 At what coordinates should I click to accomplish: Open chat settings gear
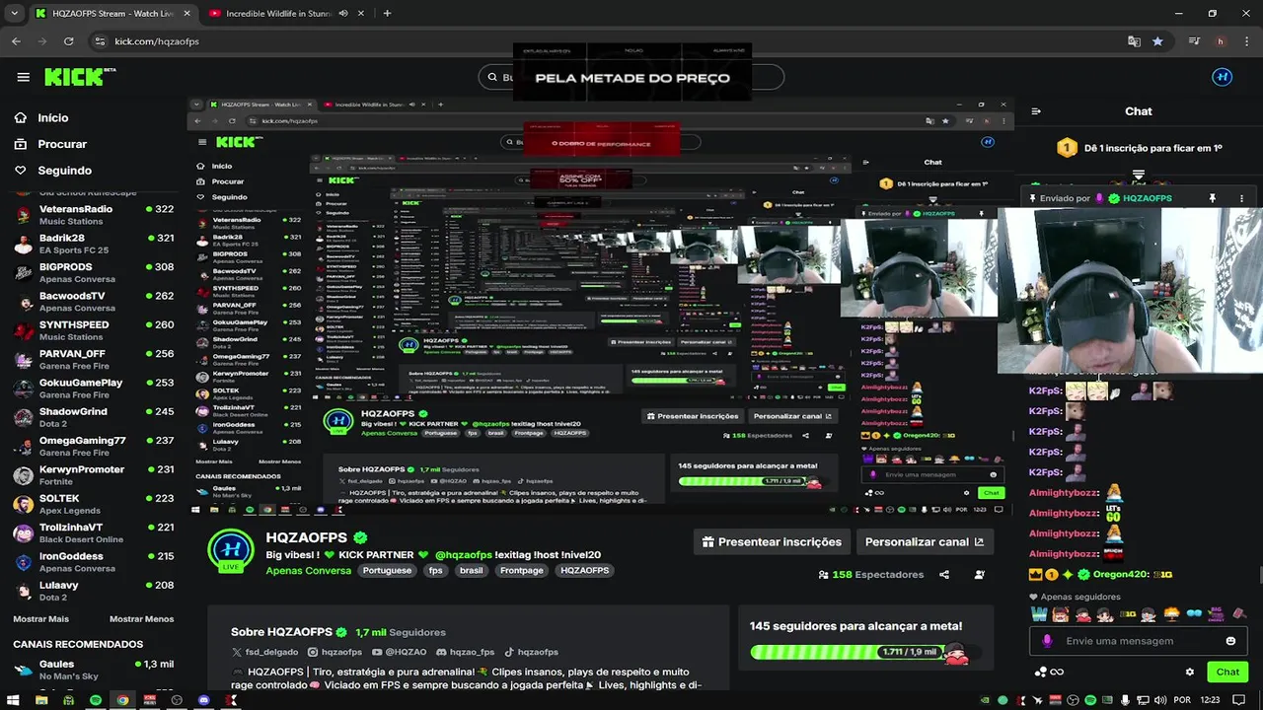click(x=1190, y=672)
